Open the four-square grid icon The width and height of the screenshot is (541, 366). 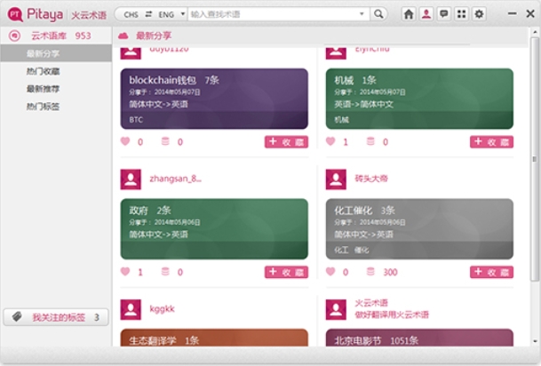coord(461,14)
